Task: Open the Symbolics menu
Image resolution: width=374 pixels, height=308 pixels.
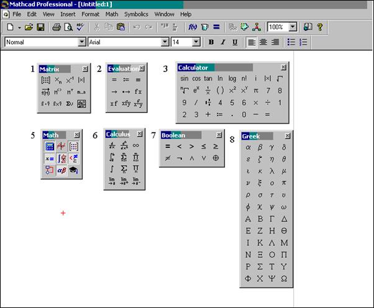Action: click(x=136, y=14)
